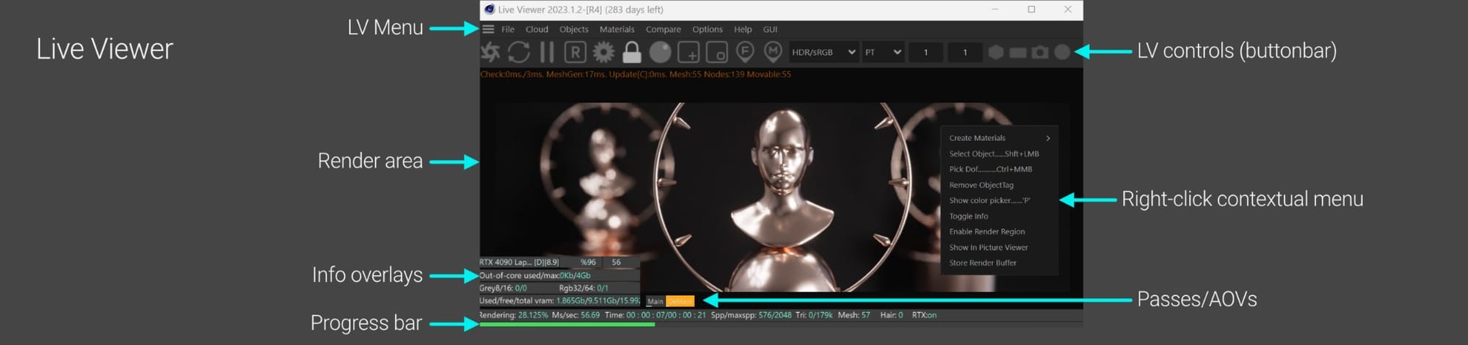The height and width of the screenshot is (345, 1468).
Task: Open the PT kernel dropdown
Action: [883, 52]
